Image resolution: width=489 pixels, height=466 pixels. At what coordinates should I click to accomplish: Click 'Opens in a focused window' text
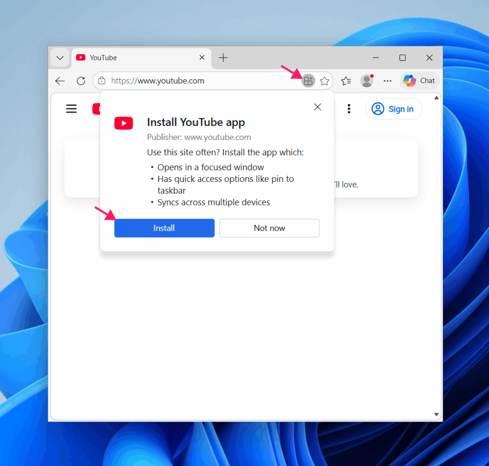click(x=211, y=168)
